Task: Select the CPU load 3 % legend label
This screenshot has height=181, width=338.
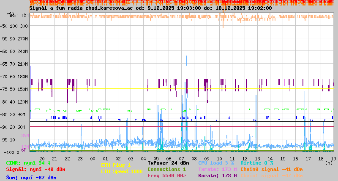Action: coord(216,163)
